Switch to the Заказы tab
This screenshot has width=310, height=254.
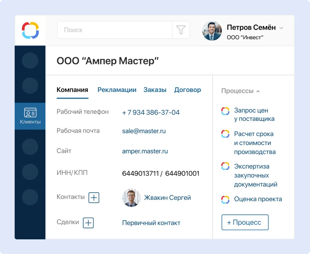[x=155, y=89]
